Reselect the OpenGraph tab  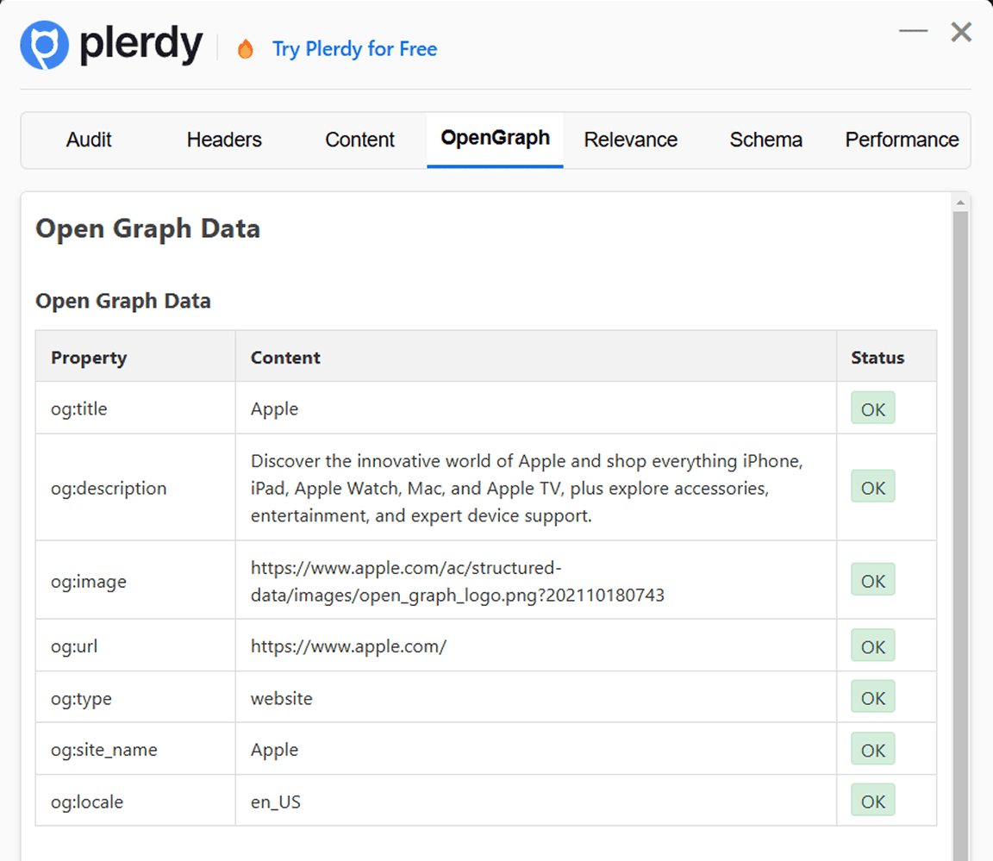pos(495,138)
